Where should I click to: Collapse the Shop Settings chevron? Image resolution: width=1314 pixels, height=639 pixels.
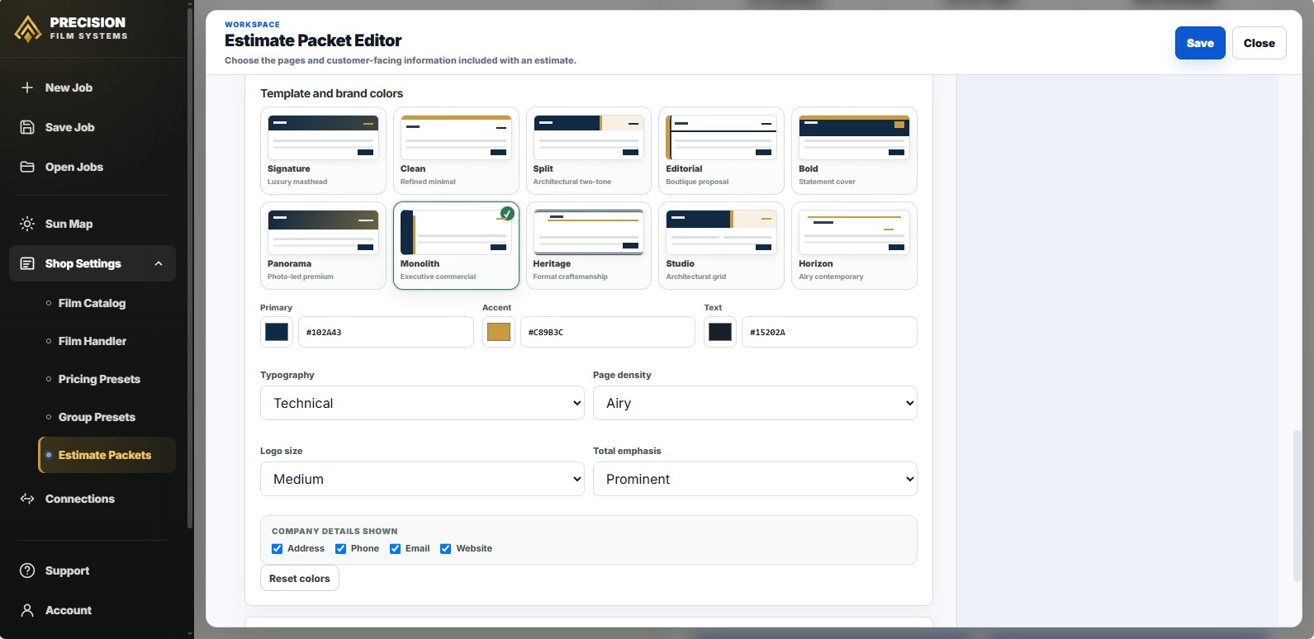[159, 263]
